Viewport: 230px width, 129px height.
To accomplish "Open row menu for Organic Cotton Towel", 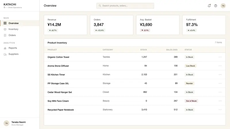I will point(220,57).
